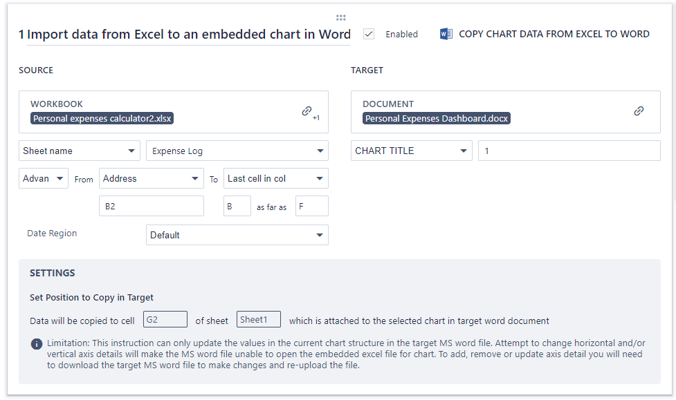
Task: Open the Sheet name dropdown
Action: [x=80, y=151]
